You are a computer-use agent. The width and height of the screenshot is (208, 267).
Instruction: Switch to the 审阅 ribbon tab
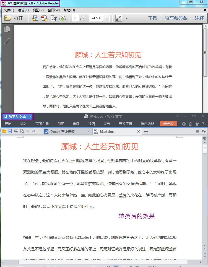point(76,124)
